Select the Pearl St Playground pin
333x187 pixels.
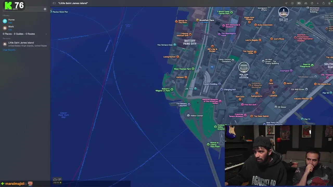(x=312, y=65)
